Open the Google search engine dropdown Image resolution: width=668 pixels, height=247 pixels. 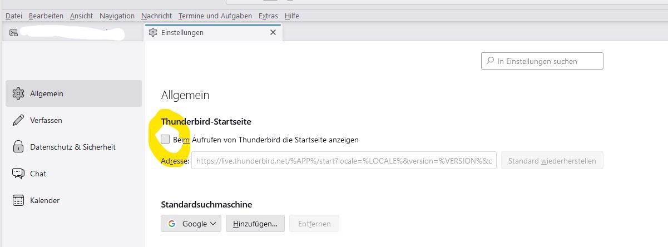click(191, 224)
